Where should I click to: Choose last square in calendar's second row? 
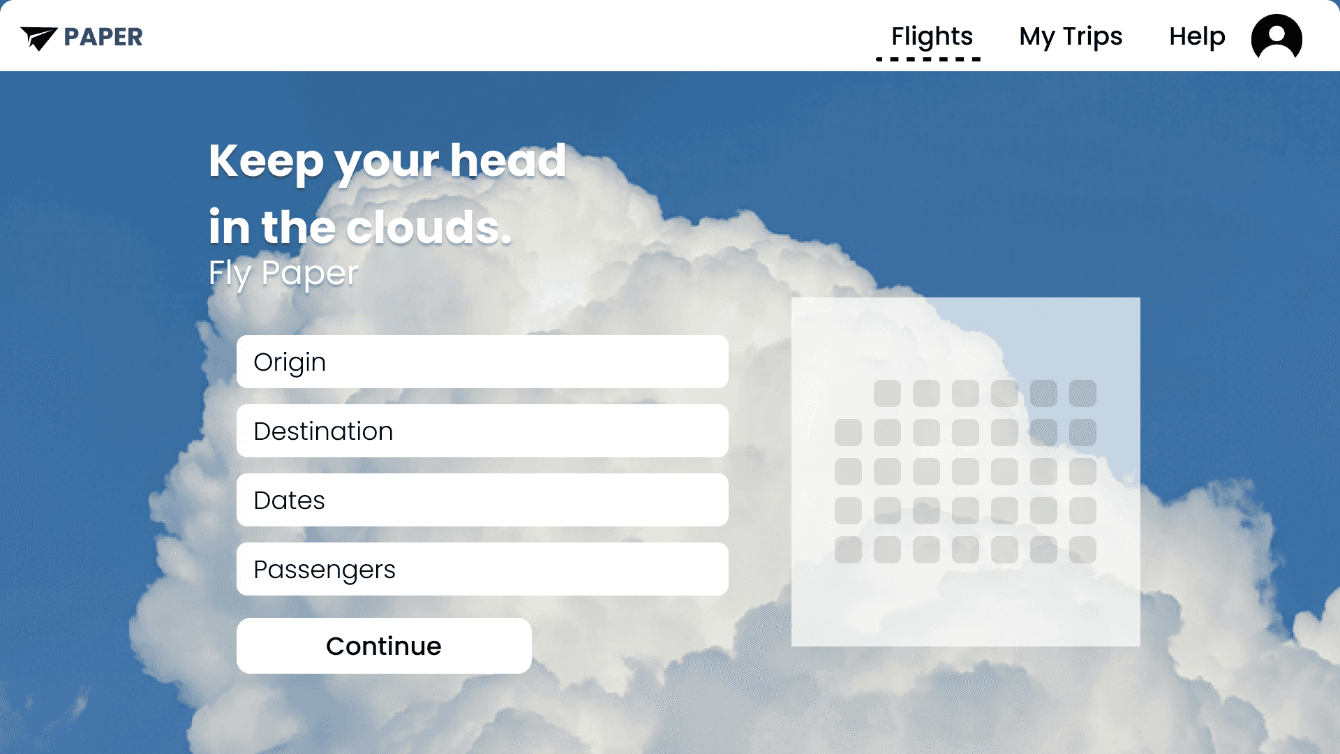pos(1082,433)
